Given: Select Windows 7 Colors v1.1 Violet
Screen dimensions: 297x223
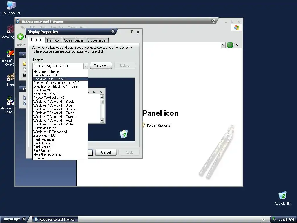Looking at the screenshot, I should (60, 124).
